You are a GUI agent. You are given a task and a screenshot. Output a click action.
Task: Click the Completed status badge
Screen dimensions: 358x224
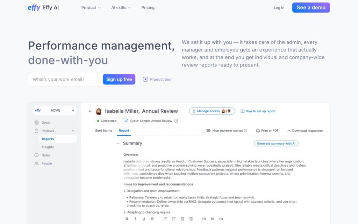tap(107, 121)
